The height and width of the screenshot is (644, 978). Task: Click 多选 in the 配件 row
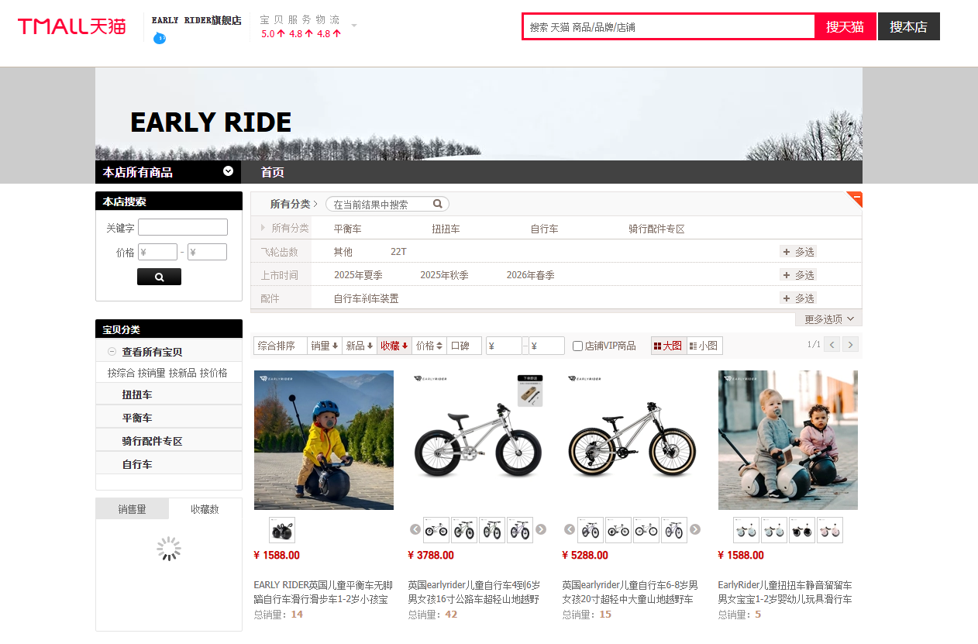[x=798, y=298]
